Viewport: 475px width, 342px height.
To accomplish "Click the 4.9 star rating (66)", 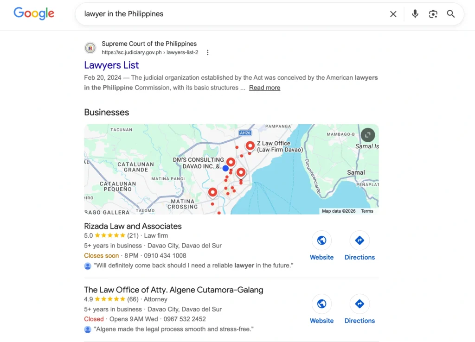I will click(x=111, y=299).
